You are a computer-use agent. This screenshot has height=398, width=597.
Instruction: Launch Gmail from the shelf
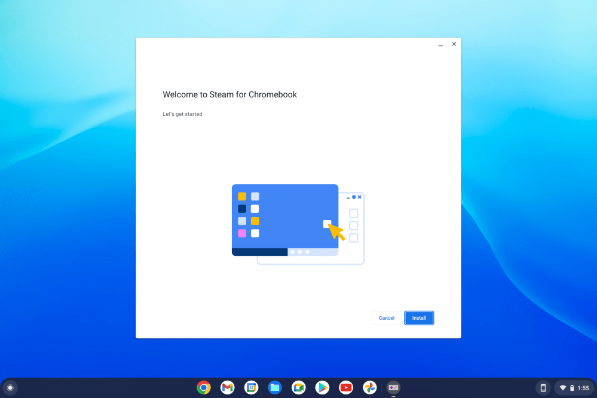click(227, 388)
